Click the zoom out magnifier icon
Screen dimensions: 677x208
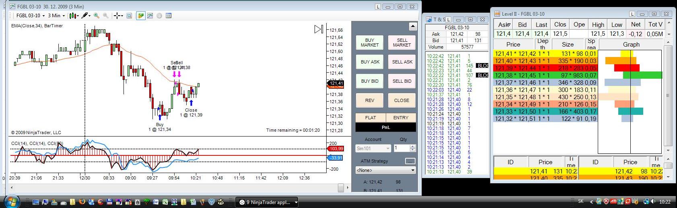[105, 16]
